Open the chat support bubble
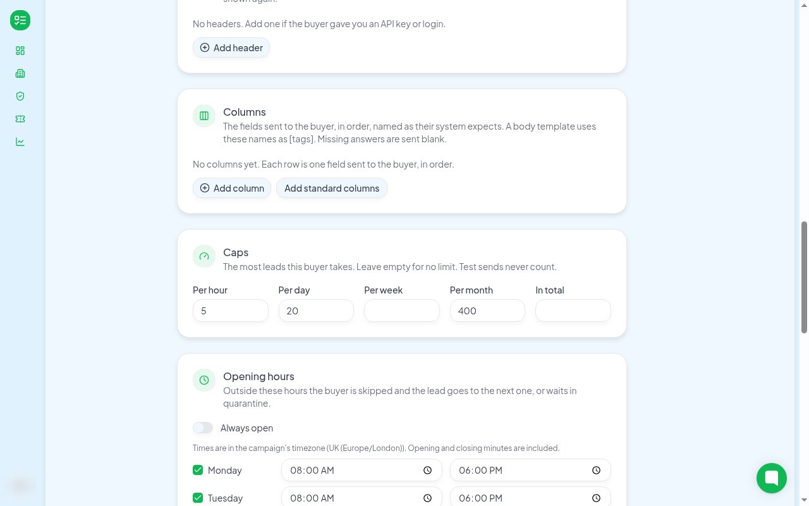Viewport: 809px width, 506px height. [772, 478]
